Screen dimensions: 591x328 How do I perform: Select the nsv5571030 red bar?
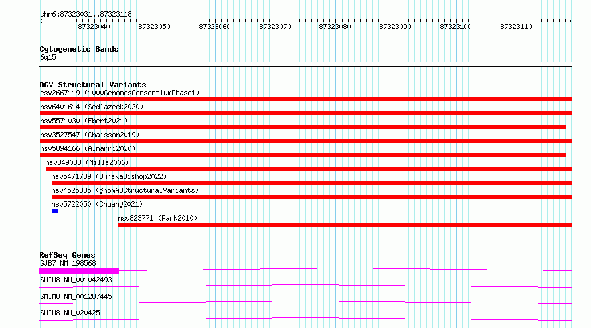coord(302,127)
